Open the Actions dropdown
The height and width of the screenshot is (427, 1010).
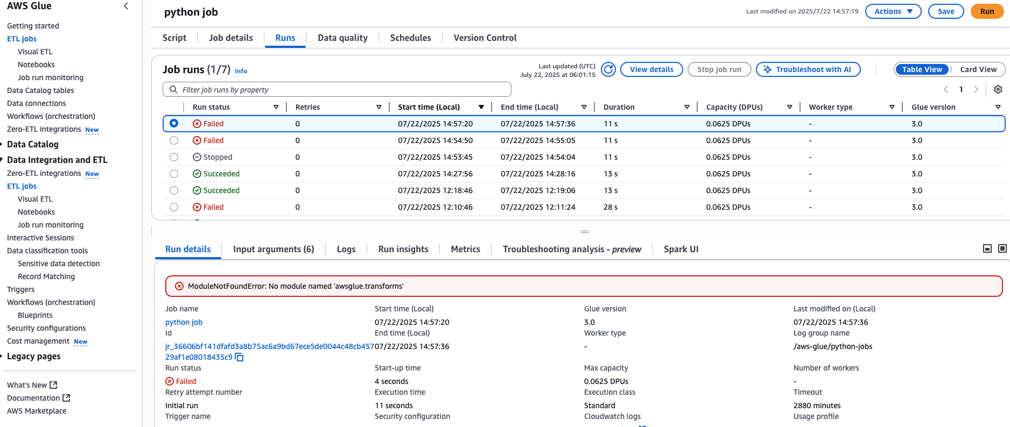893,11
